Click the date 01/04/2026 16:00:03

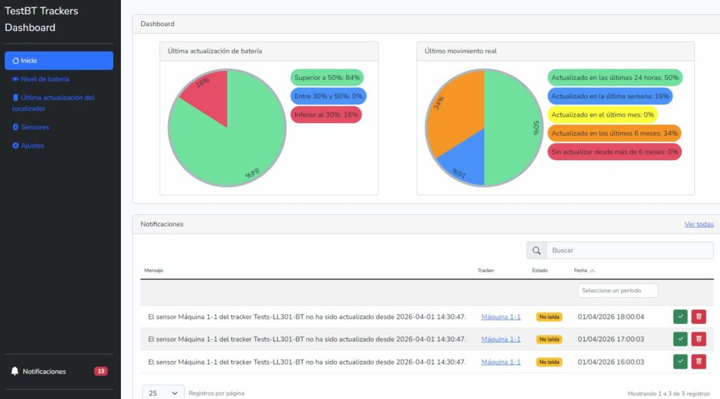pyautogui.click(x=611, y=362)
